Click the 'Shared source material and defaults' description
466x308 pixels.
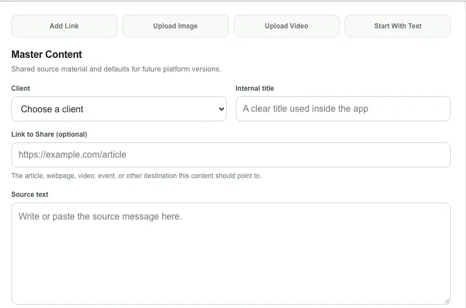pyautogui.click(x=116, y=69)
